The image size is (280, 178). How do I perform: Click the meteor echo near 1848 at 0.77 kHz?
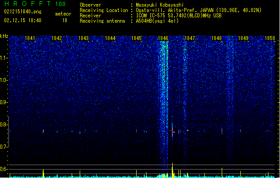click(222, 131)
